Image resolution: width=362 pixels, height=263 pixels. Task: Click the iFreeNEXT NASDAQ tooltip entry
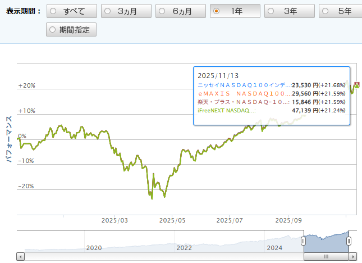tap(227, 111)
